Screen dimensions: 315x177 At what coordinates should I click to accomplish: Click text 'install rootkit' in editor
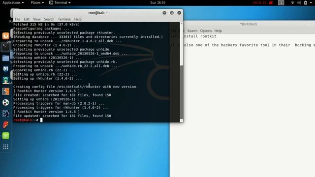click(200, 36)
